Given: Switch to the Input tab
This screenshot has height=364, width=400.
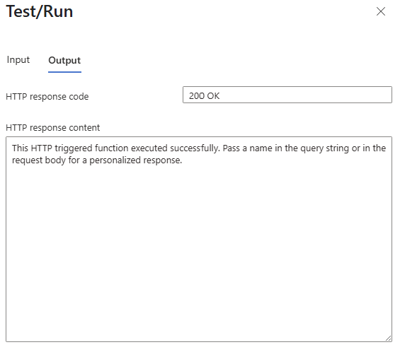Looking at the screenshot, I should point(18,60).
